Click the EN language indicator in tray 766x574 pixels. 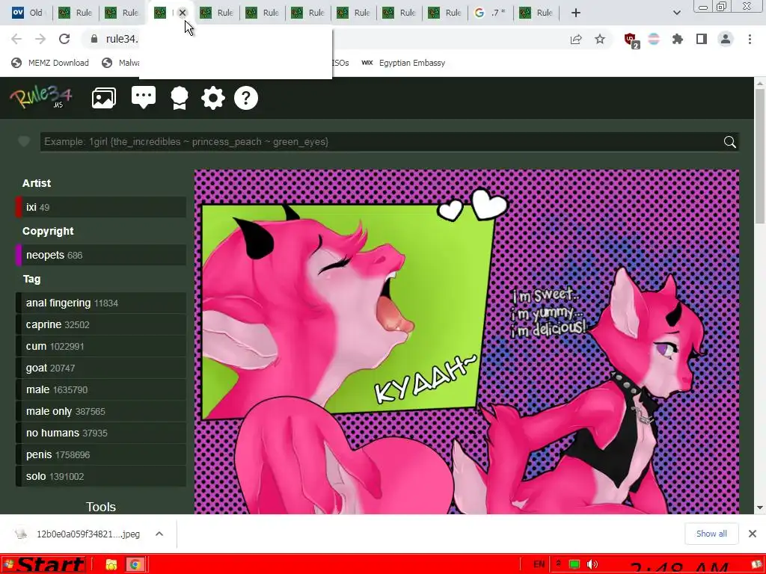click(x=539, y=565)
